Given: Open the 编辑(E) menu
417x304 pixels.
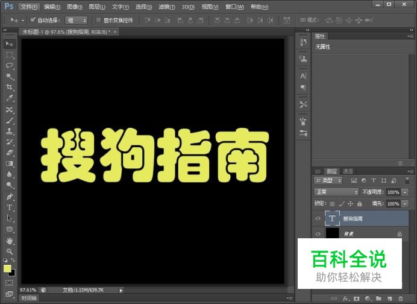Looking at the screenshot, I should point(52,7).
